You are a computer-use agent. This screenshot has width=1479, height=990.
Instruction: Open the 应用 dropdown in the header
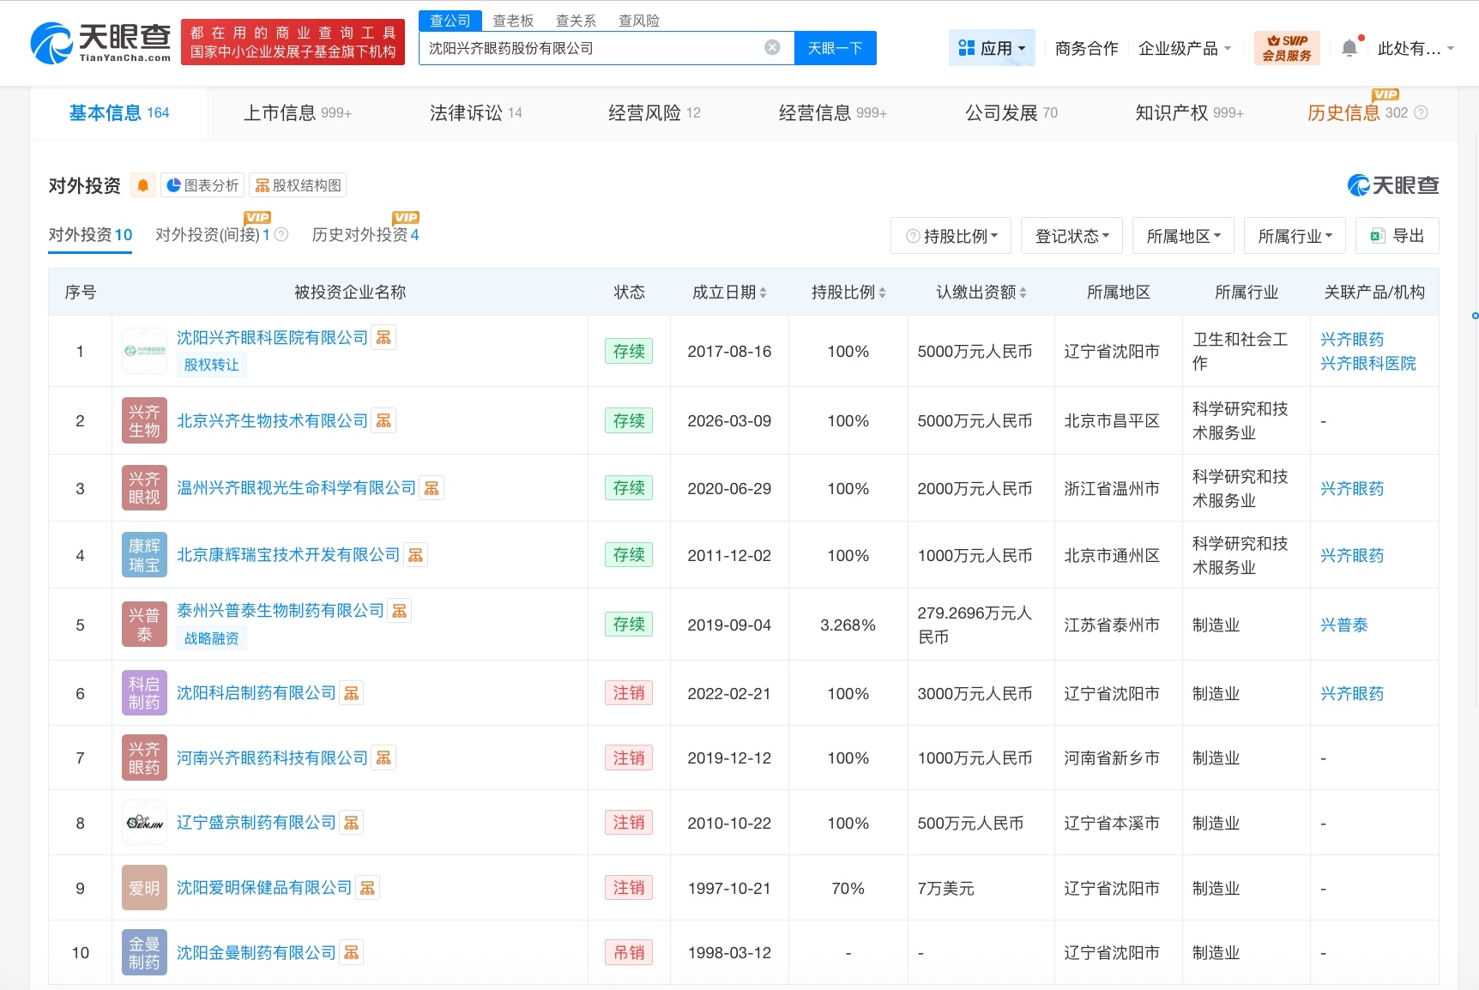tap(992, 47)
